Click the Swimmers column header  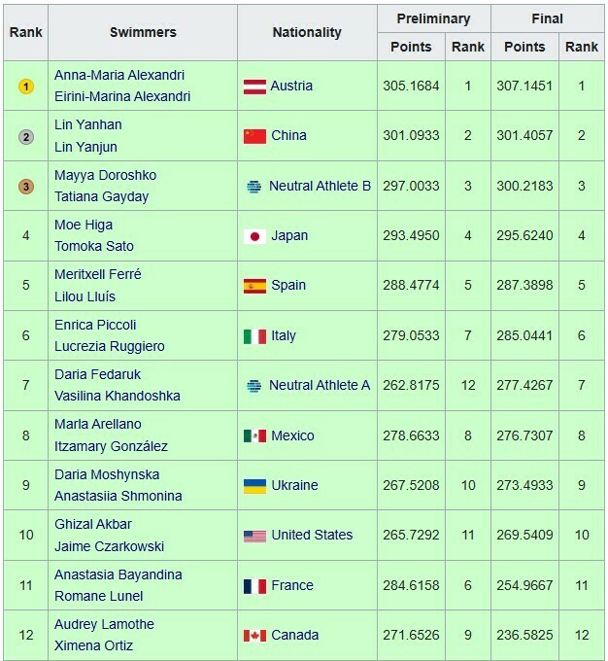click(143, 33)
